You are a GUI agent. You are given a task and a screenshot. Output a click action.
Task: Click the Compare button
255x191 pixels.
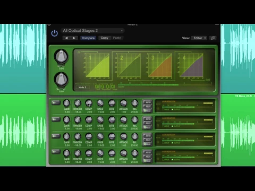click(x=88, y=38)
